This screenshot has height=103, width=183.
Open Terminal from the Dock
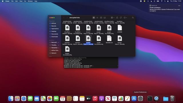[150, 98]
